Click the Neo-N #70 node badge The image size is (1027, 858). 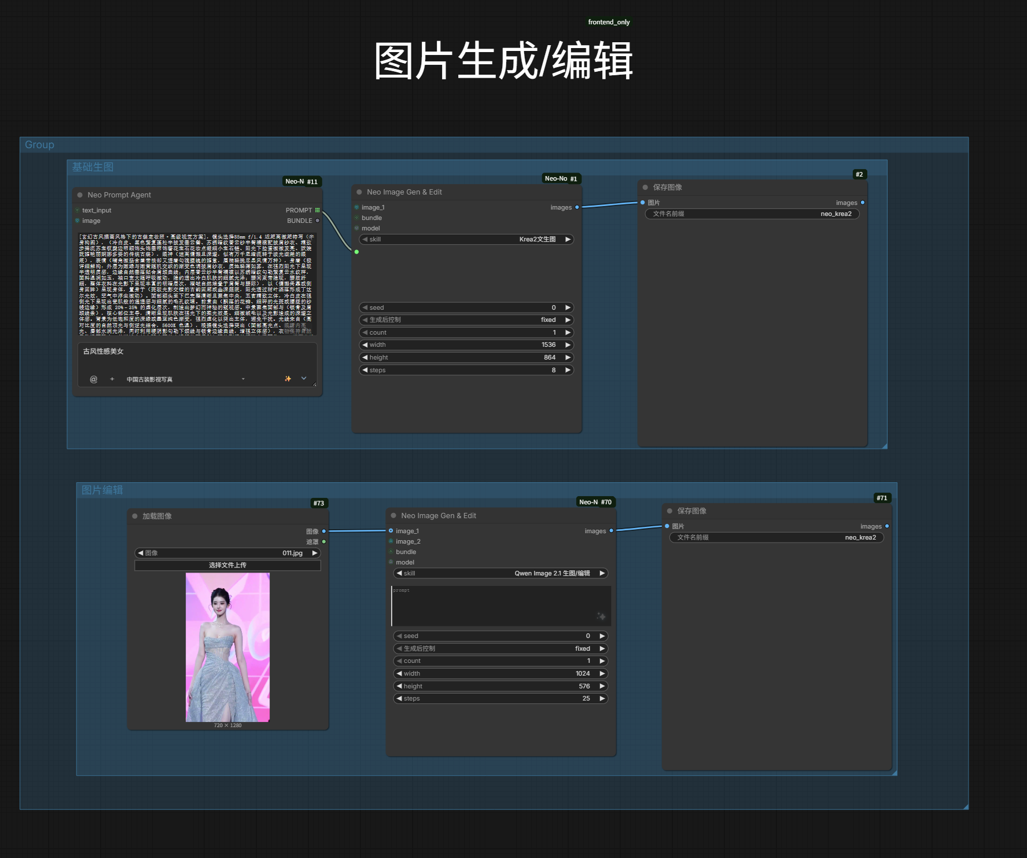click(x=595, y=502)
